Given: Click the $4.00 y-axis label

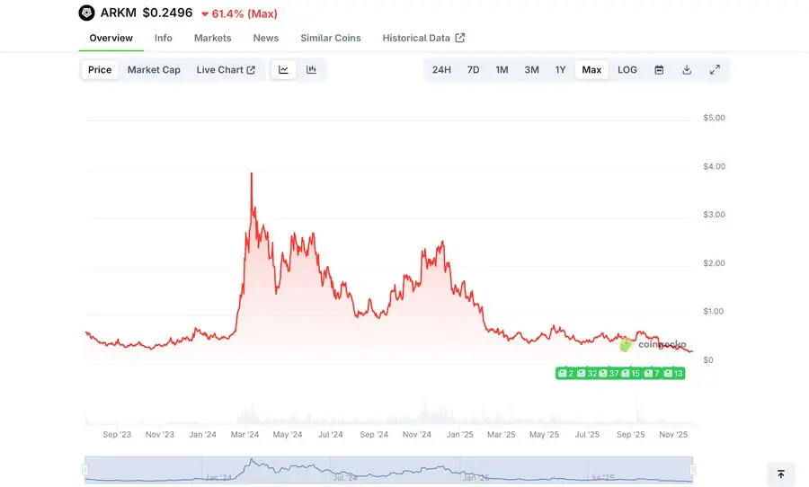Looking at the screenshot, I should tap(714, 166).
